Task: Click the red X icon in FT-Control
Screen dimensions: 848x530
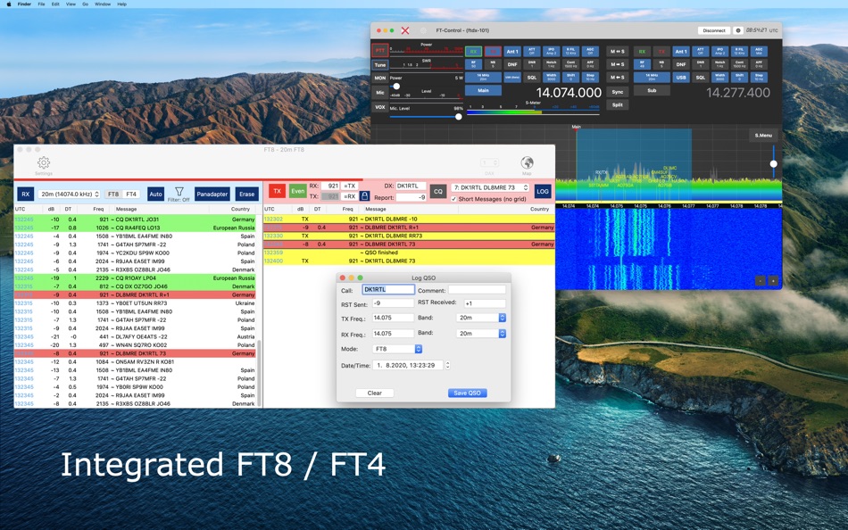Action: point(405,31)
